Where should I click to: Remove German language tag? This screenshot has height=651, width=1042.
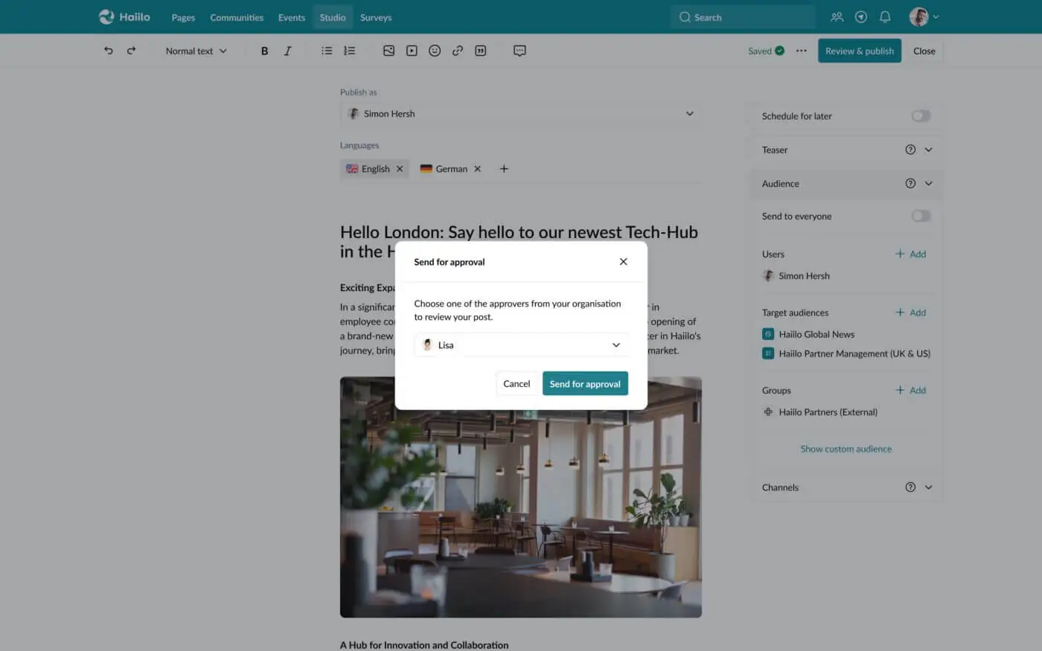(x=478, y=169)
